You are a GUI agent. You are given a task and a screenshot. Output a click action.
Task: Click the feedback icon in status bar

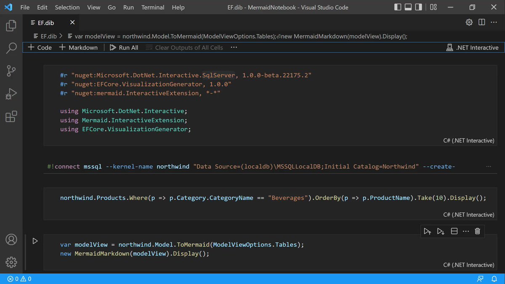481,279
